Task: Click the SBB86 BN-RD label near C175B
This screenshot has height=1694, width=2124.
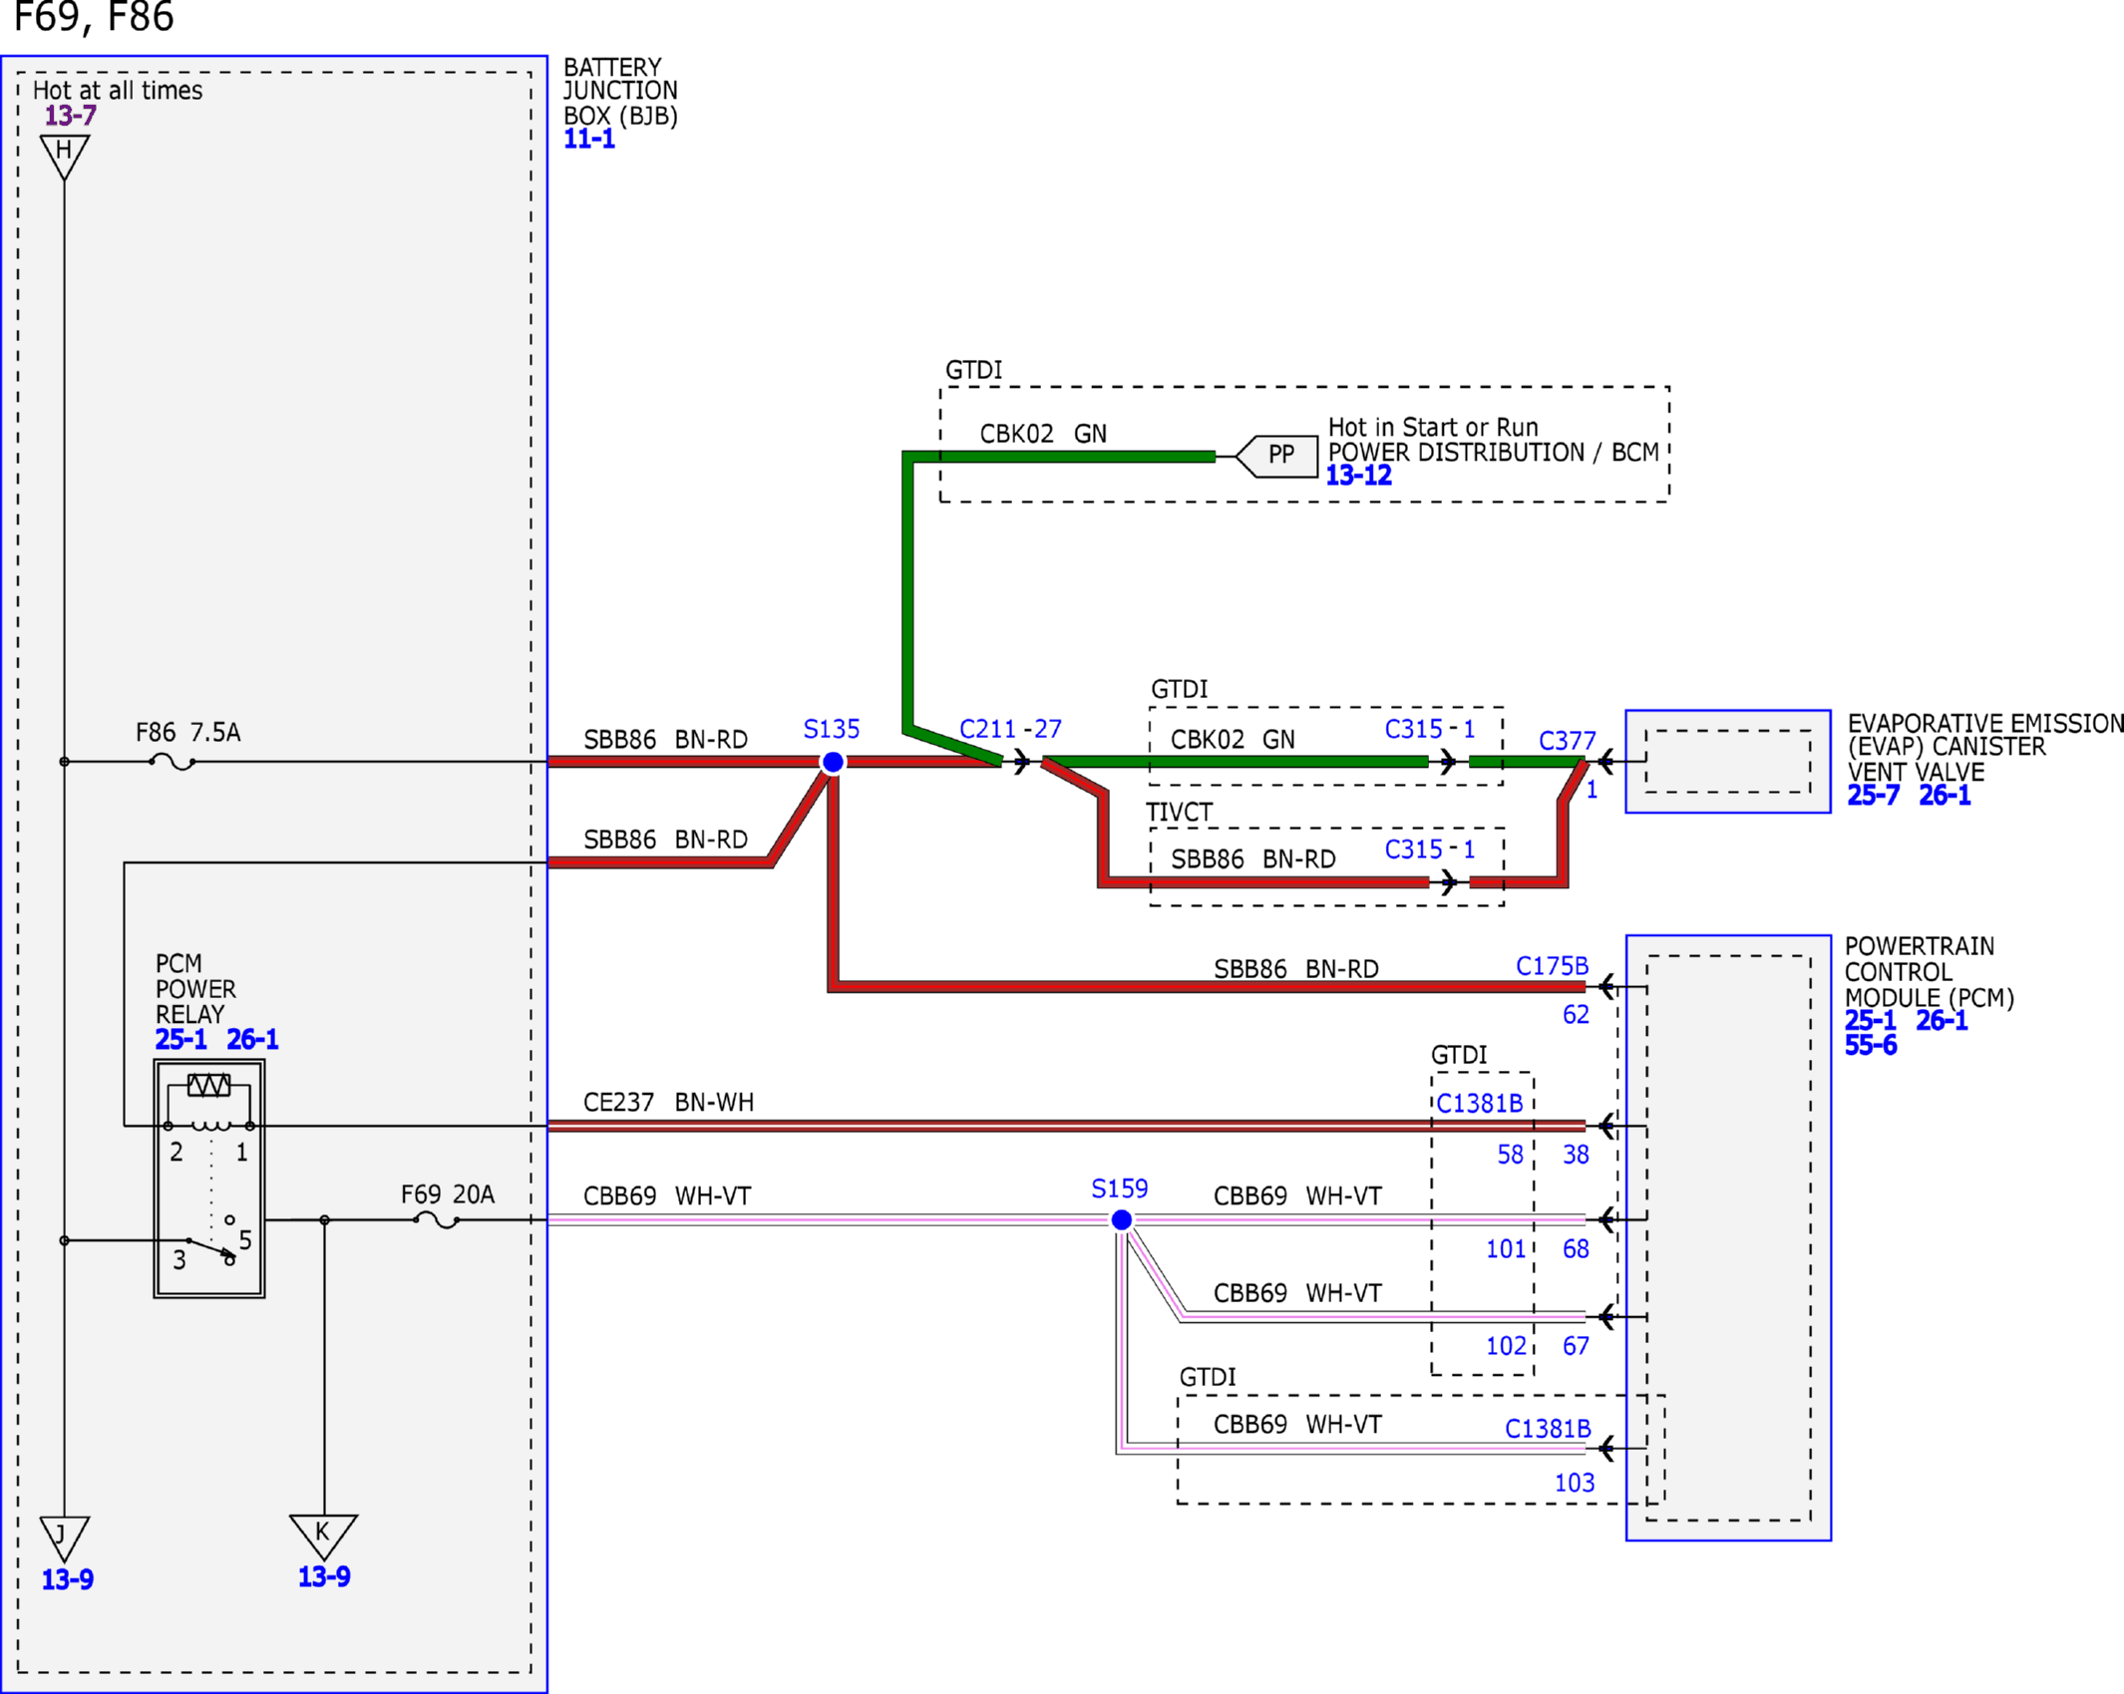Action: click(x=1296, y=969)
